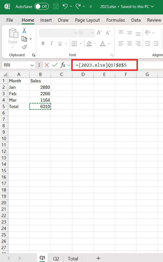Switch to the Data tab
This screenshot has width=163, height=262.
(136, 20)
